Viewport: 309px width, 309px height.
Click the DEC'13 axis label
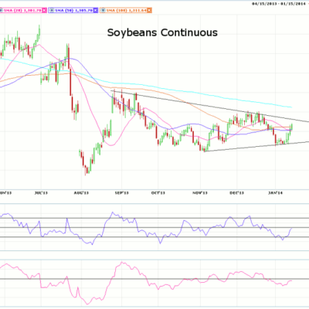click(237, 193)
